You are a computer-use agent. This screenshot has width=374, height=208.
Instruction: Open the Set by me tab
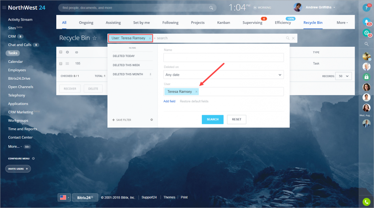(141, 23)
